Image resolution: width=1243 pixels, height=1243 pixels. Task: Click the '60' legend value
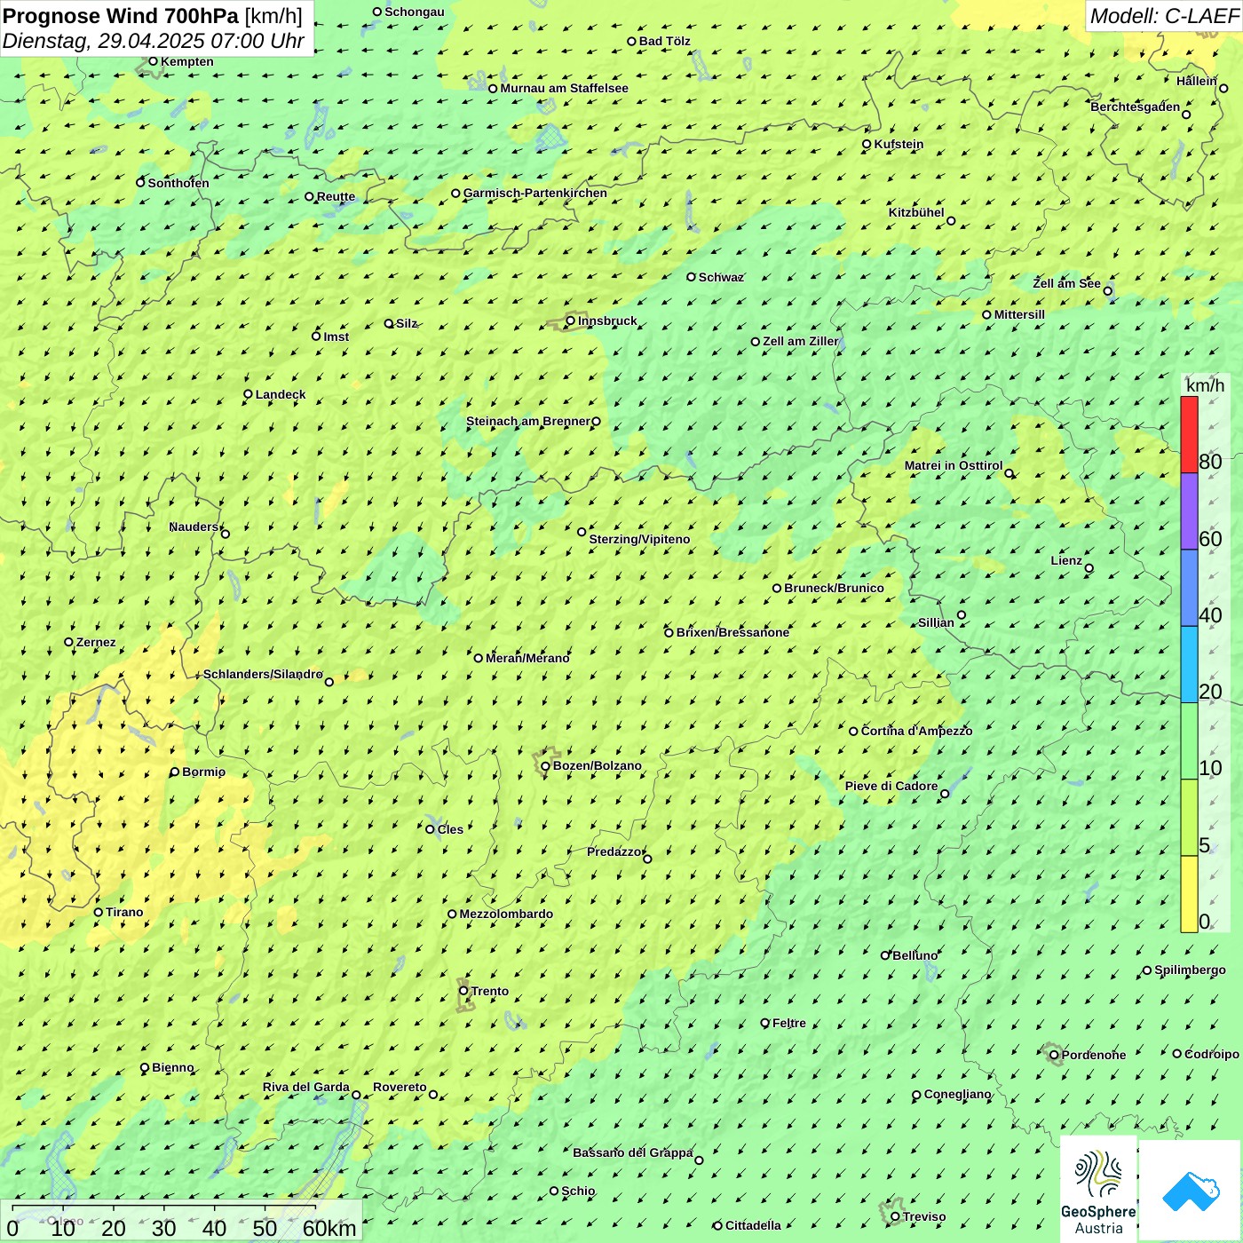pyautogui.click(x=1210, y=539)
